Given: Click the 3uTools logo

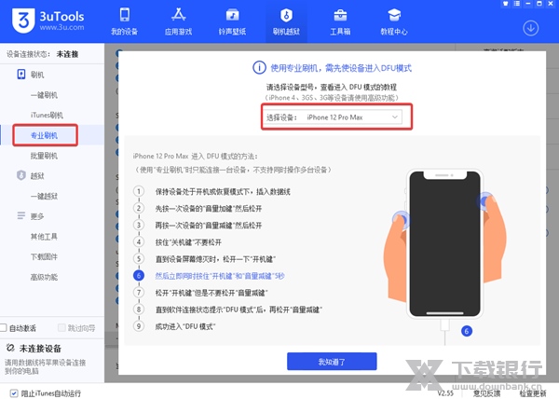Looking at the screenshot, I should 48,21.
